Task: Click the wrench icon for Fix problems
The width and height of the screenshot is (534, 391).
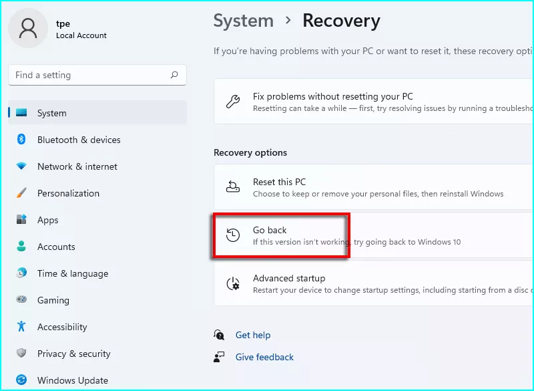Action: [233, 102]
